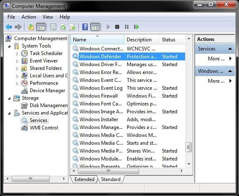Click the services list vertical scrollbar thumb
The height and width of the screenshot is (196, 239).
point(189,147)
